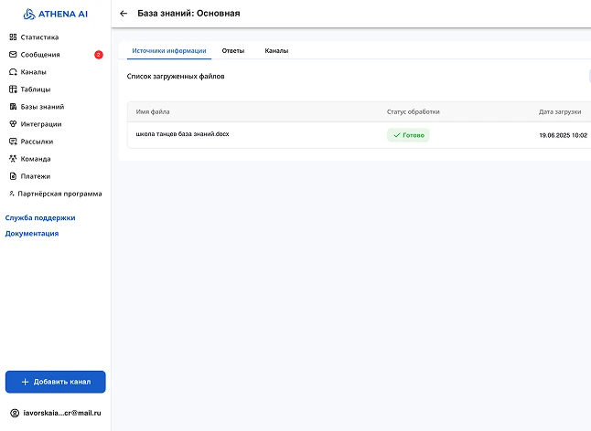The width and height of the screenshot is (591, 431).
Task: Open the Служба поддержки link
Action: (40, 218)
